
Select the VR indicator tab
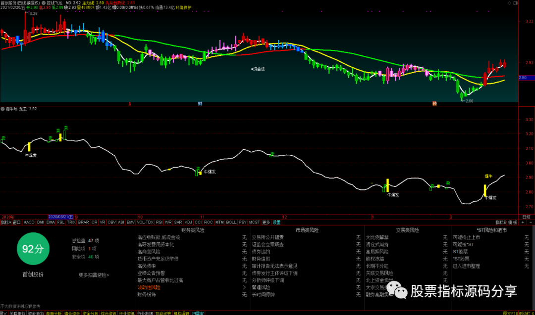[103, 223]
